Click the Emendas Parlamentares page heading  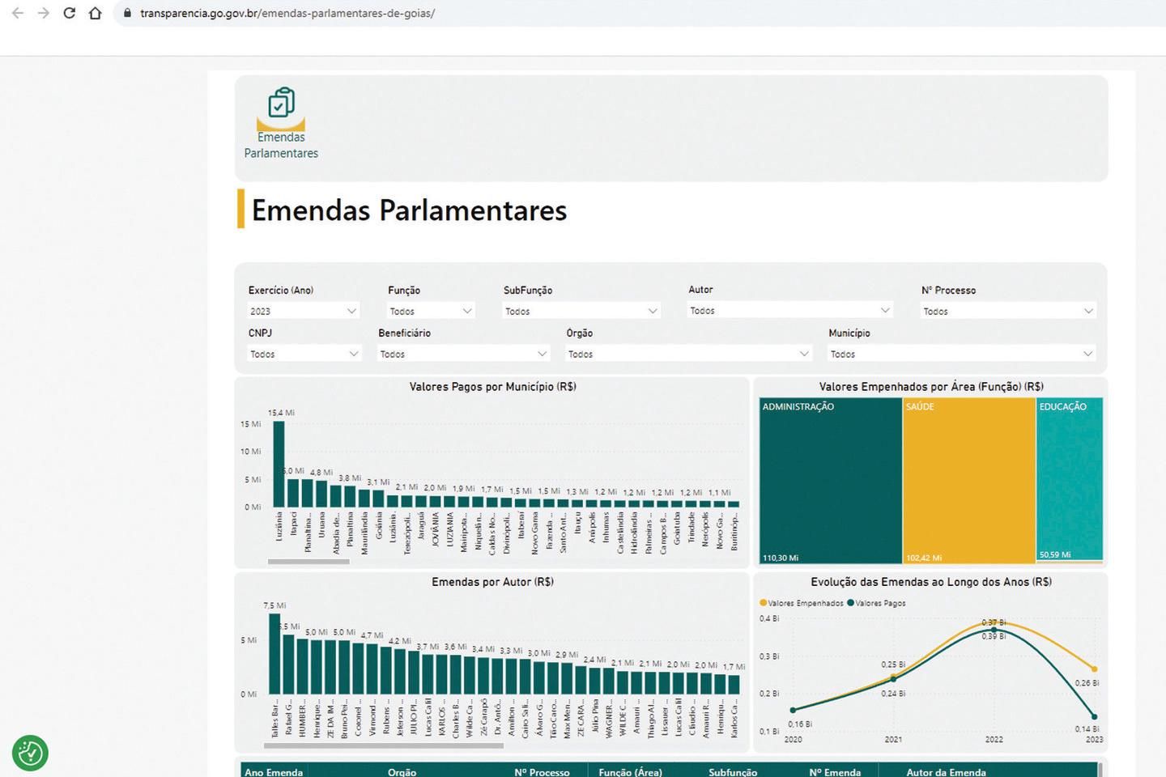(x=409, y=210)
